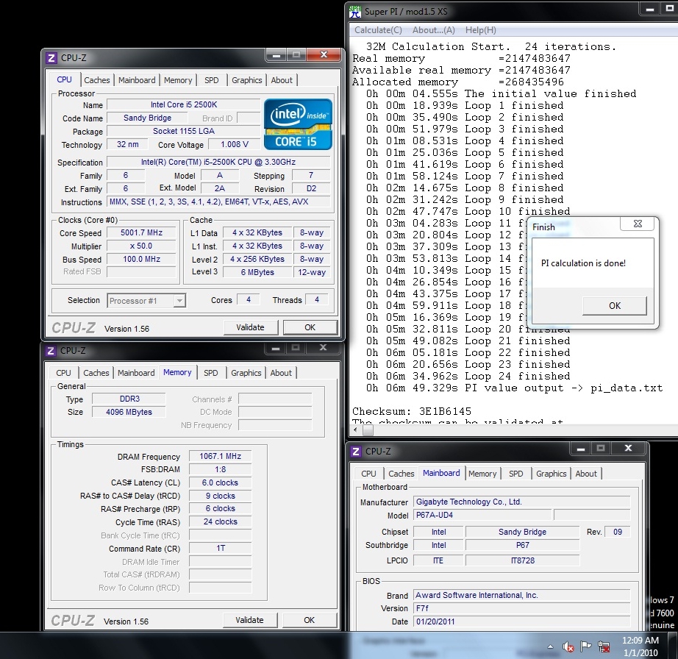Select the CPU tab in the CPU-Z memory timings window
The height and width of the screenshot is (659, 678).
tap(63, 373)
